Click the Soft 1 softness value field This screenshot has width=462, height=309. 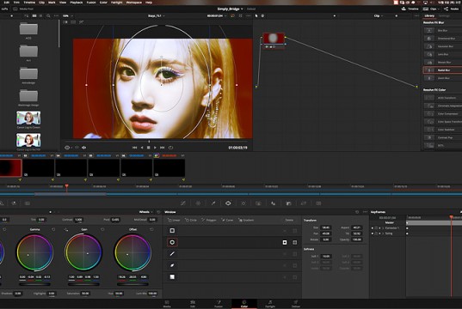point(325,256)
